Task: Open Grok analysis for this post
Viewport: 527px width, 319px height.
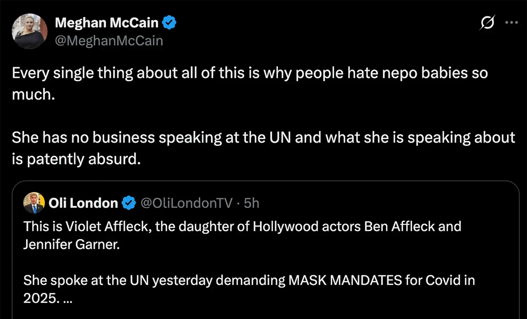Action: click(487, 22)
